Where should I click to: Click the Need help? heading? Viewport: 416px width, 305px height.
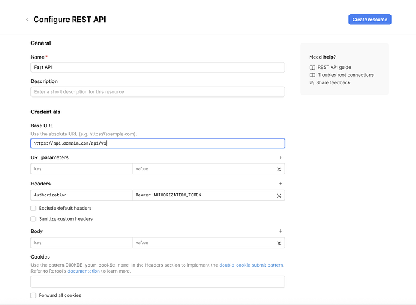tap(323, 57)
